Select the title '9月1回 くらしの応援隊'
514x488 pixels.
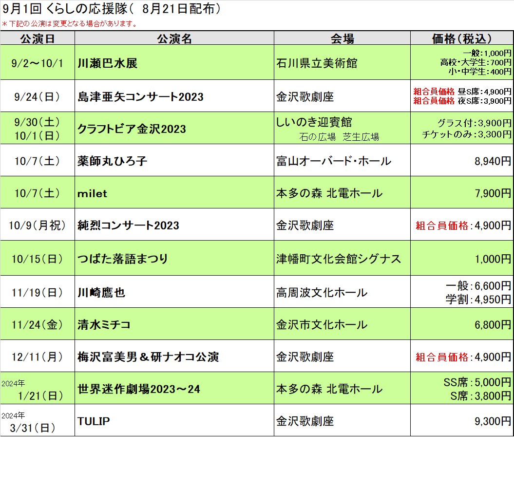pyautogui.click(x=65, y=9)
